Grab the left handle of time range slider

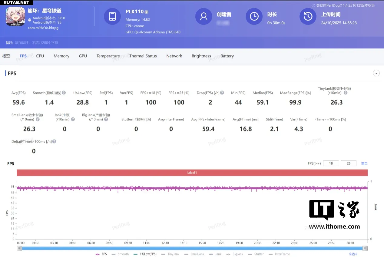tap(20, 248)
